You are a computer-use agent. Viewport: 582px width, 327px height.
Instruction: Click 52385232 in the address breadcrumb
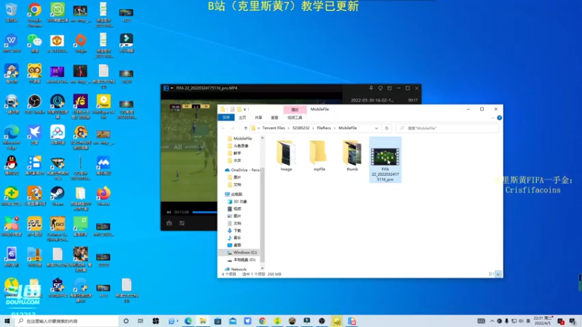point(300,128)
